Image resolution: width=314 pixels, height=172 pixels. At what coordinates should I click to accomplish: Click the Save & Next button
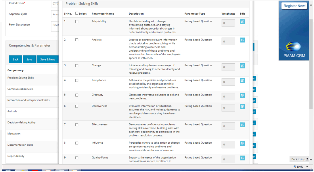click(47, 59)
